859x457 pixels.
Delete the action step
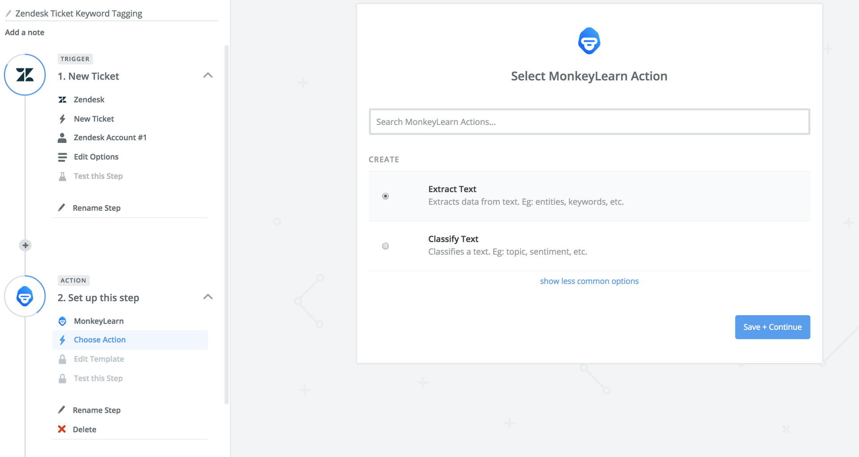pyautogui.click(x=85, y=430)
